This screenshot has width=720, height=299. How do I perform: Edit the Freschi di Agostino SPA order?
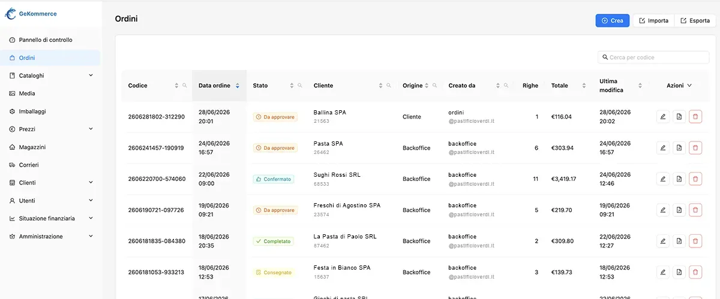(663, 210)
